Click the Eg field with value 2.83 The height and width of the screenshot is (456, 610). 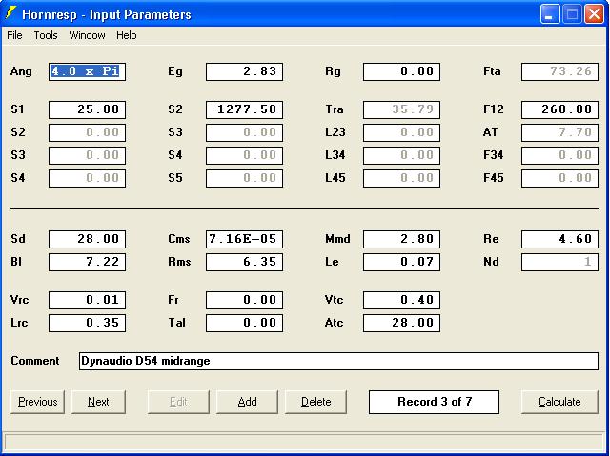tap(244, 71)
